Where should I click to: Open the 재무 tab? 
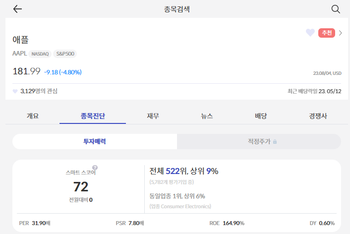[x=153, y=116]
